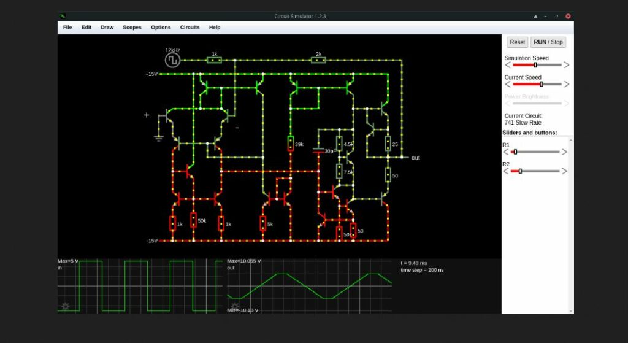The height and width of the screenshot is (343, 628).
Task: Click the out terminal label
Action: pyautogui.click(x=415, y=158)
